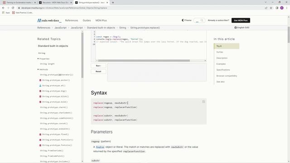Click deprecated icon beside String.prototype.fixed()
The height and width of the screenshot is (163, 290).
coord(40,134)
